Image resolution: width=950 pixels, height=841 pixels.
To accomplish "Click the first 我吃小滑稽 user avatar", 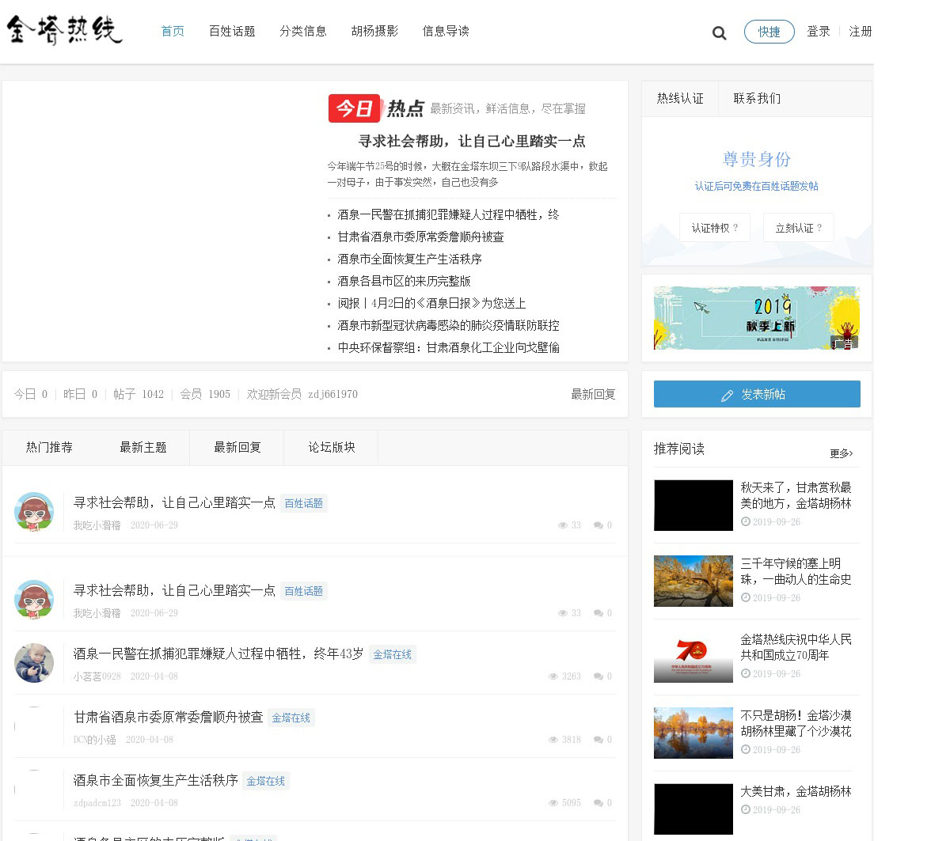I will (34, 511).
